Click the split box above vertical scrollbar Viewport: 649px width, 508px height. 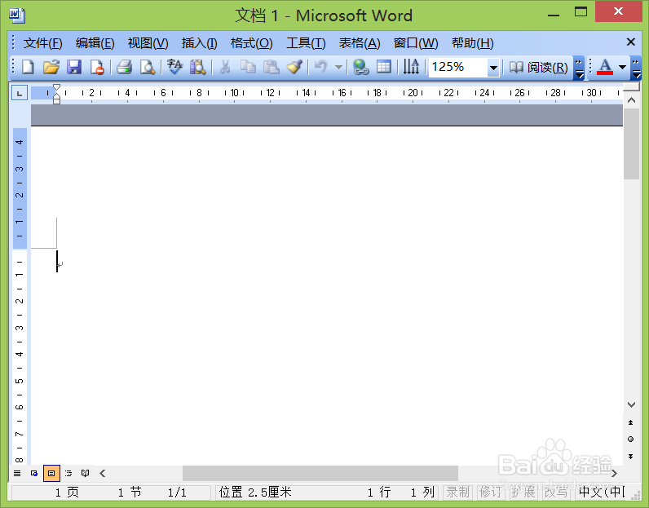point(631,87)
